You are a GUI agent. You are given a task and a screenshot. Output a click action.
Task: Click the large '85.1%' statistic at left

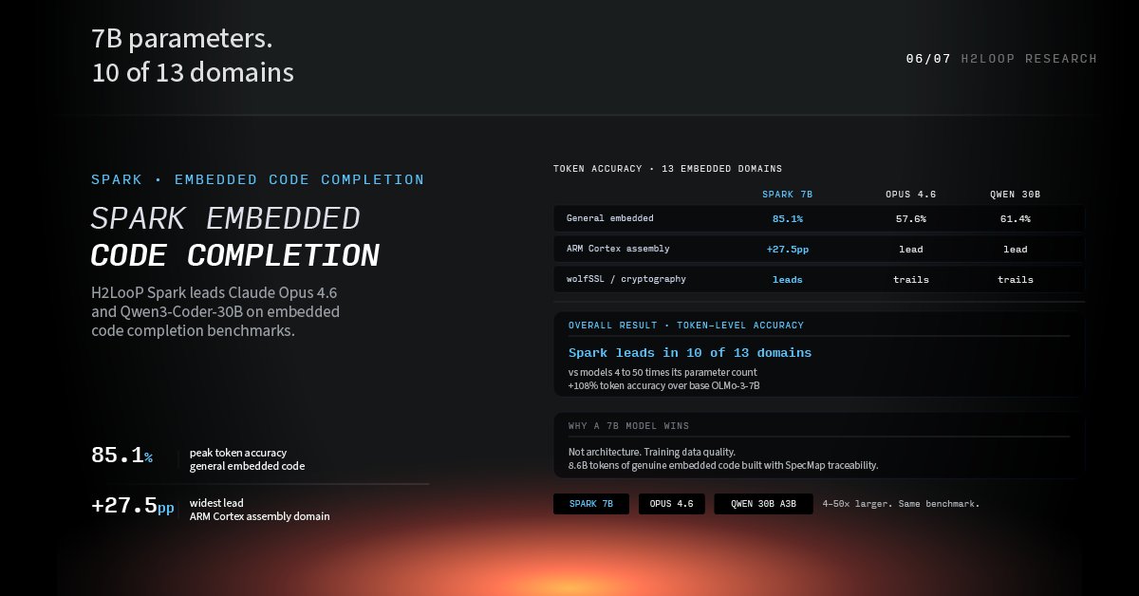(122, 456)
